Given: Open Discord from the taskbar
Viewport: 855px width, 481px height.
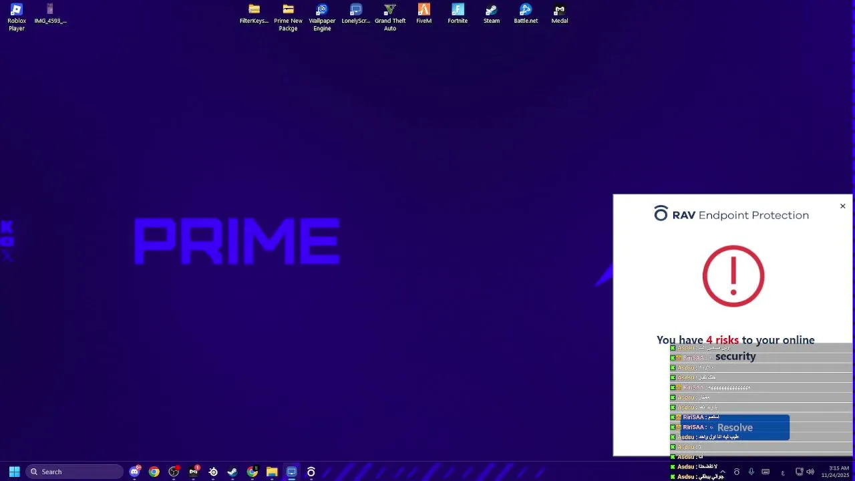Looking at the screenshot, I should 135,472.
